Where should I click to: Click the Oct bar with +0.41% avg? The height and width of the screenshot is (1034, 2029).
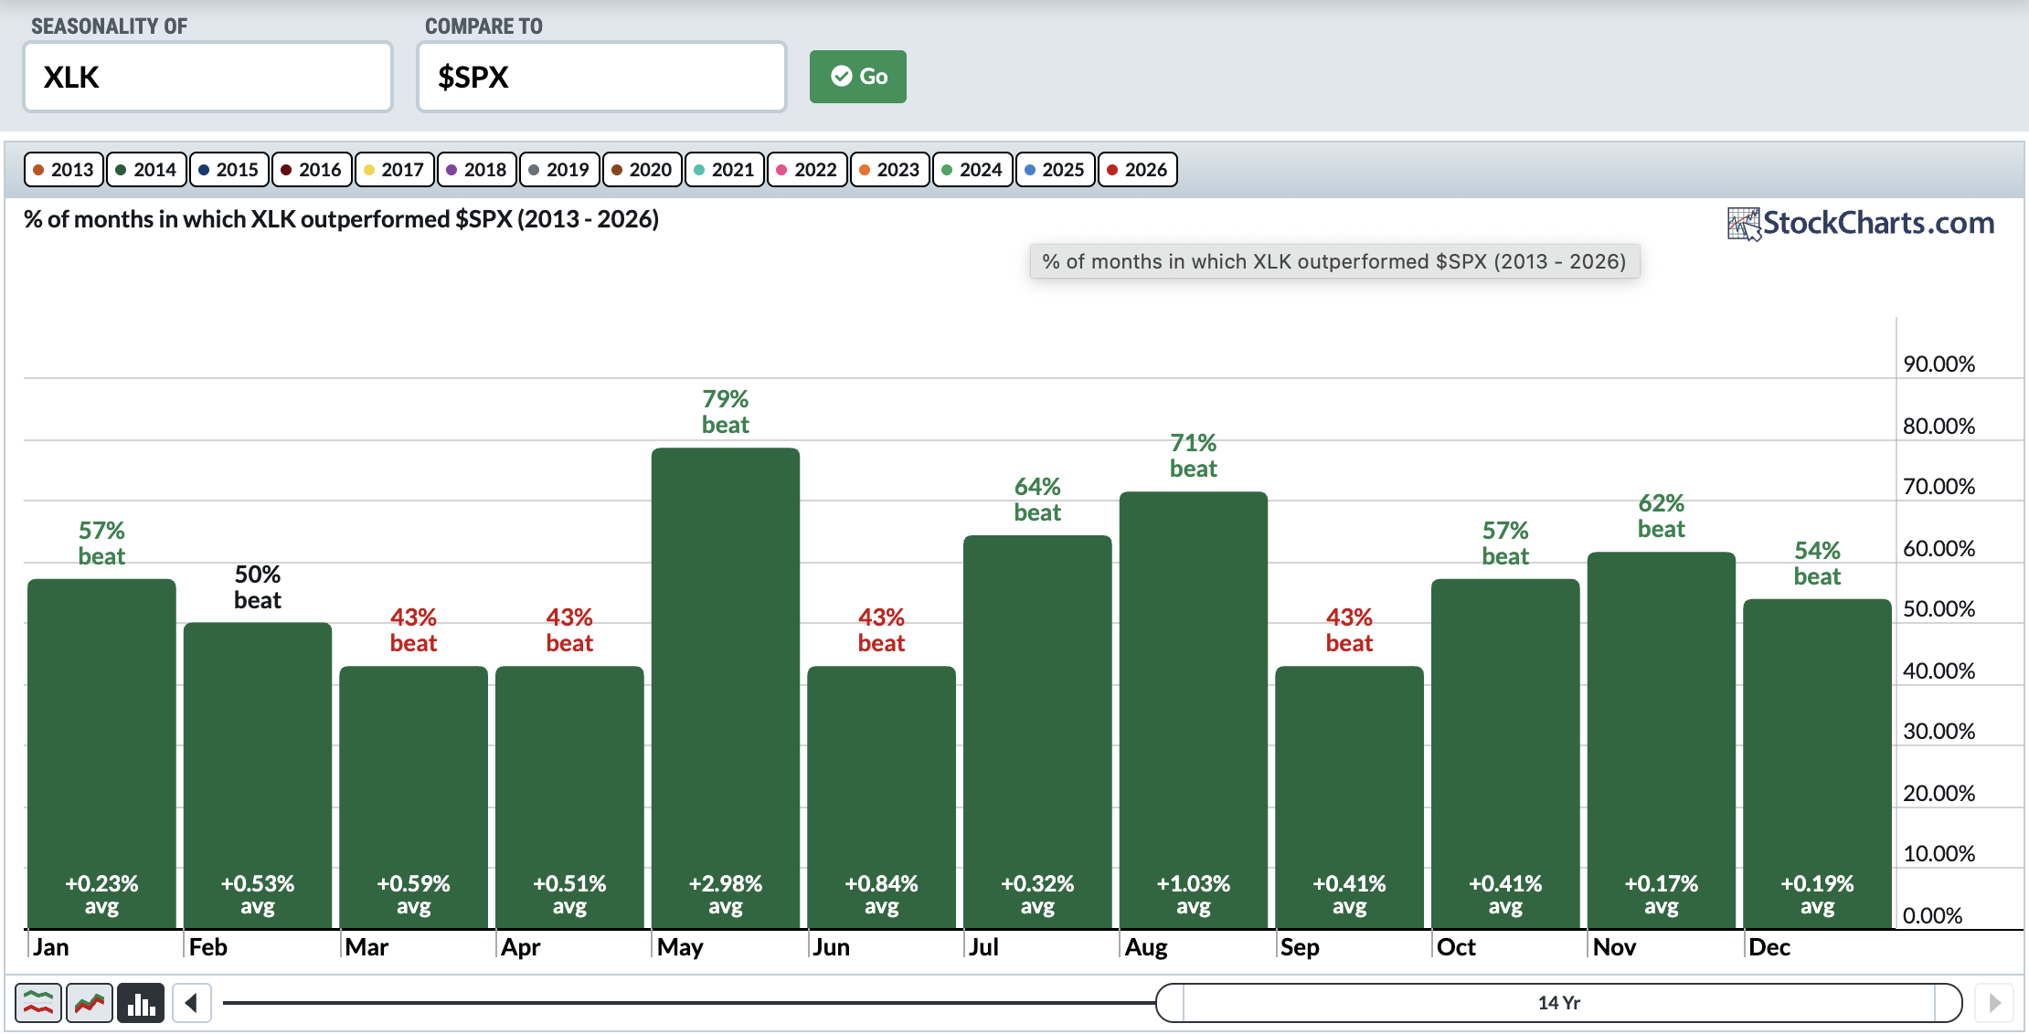click(1505, 754)
